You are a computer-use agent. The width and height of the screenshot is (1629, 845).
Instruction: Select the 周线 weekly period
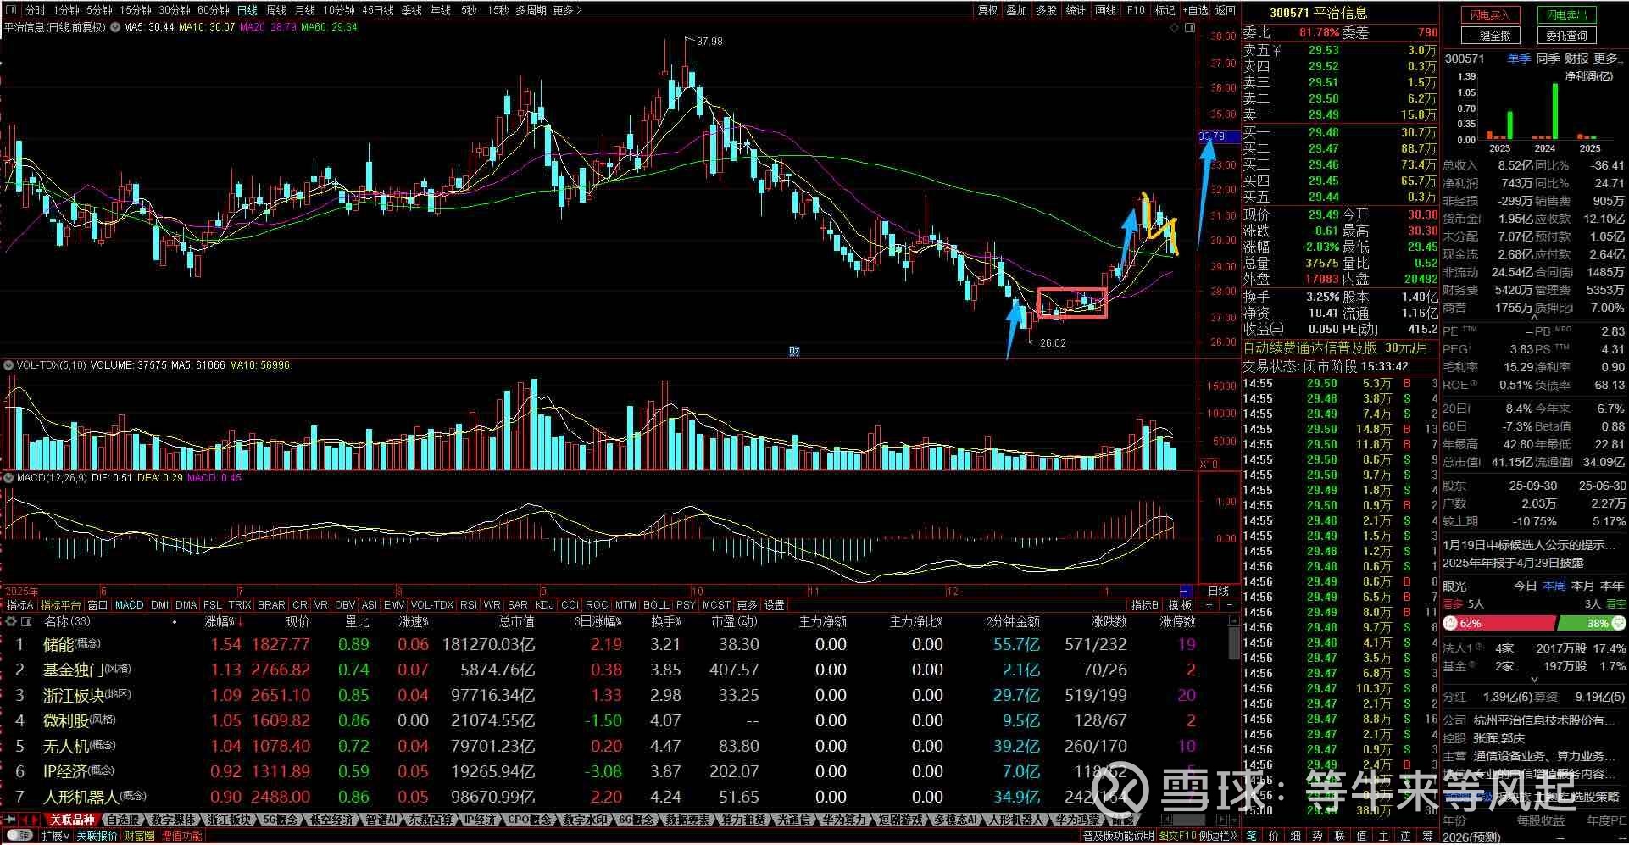coord(276,10)
